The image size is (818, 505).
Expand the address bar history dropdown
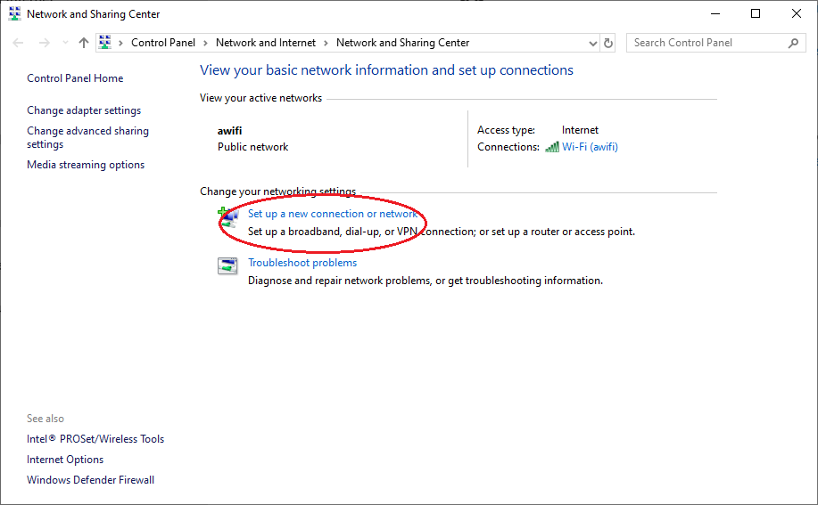click(593, 43)
